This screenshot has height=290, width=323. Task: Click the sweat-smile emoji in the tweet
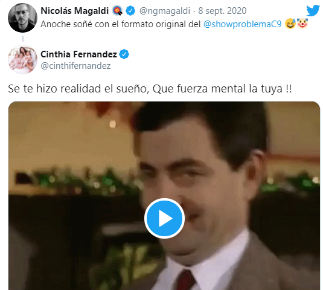[x=290, y=24]
